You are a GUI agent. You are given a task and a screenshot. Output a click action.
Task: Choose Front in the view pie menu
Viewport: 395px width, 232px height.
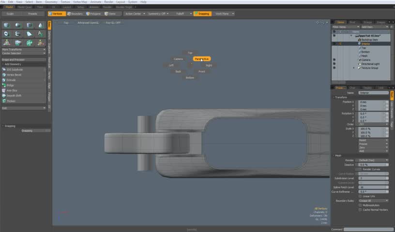[x=202, y=72]
